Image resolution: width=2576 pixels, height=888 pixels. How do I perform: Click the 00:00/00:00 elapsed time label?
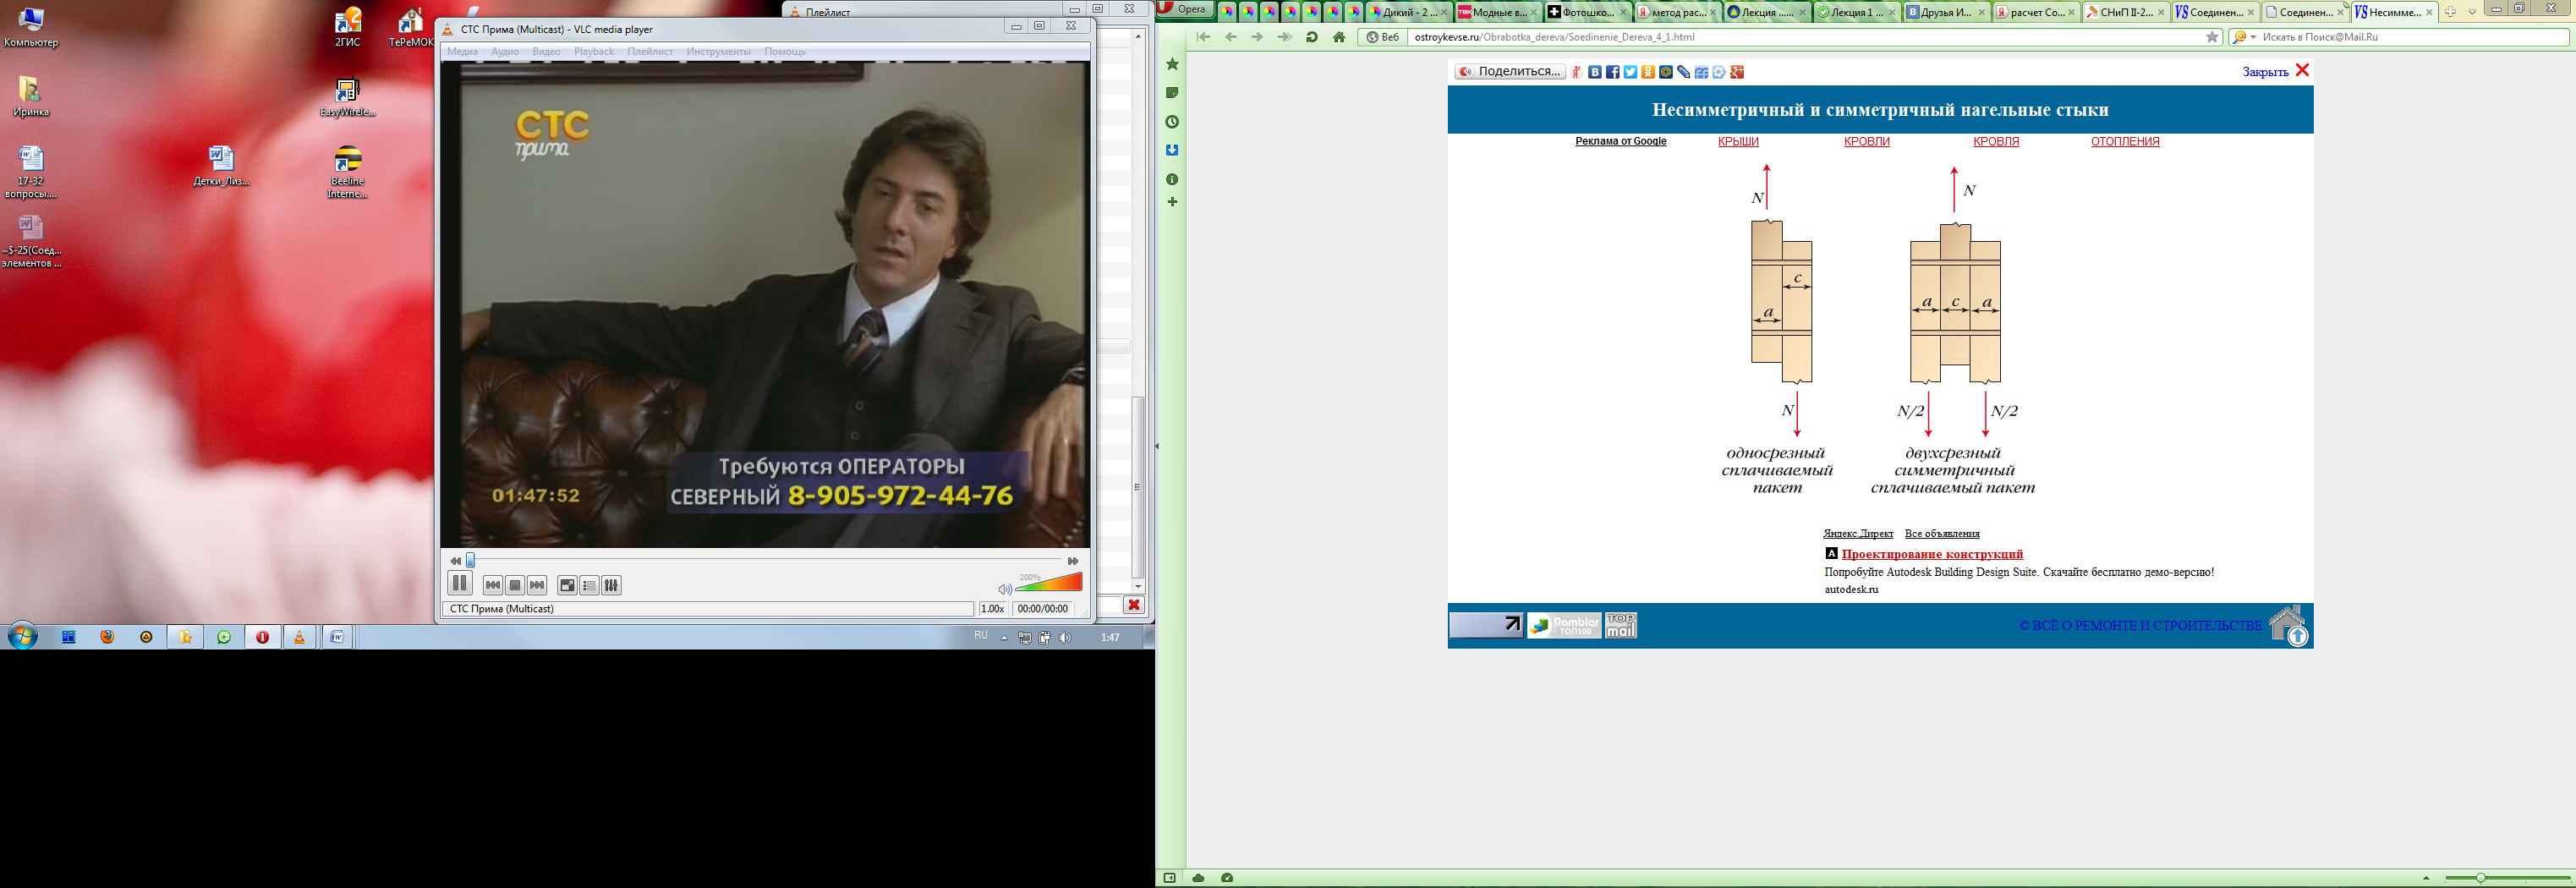click(1043, 608)
